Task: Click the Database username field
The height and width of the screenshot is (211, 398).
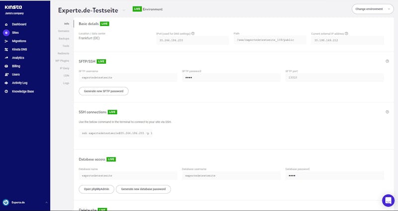Action: tap(231, 176)
